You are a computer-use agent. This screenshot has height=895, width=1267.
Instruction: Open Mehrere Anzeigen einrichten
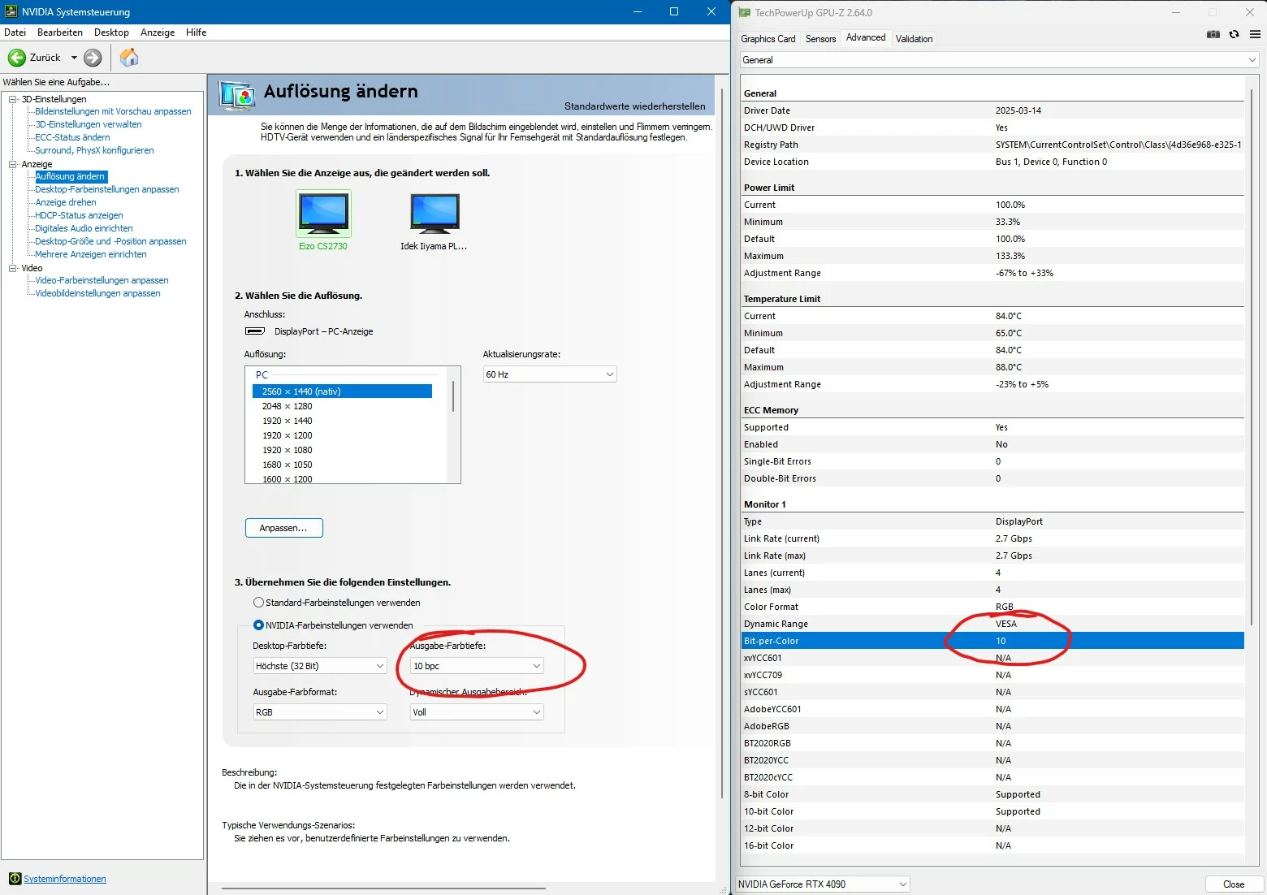91,254
